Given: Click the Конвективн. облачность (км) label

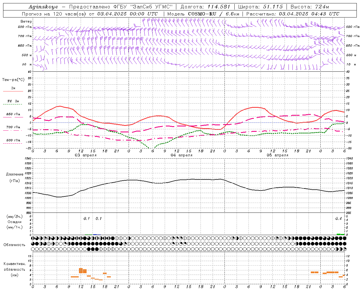Looking at the screenshot, I should click(14, 269).
